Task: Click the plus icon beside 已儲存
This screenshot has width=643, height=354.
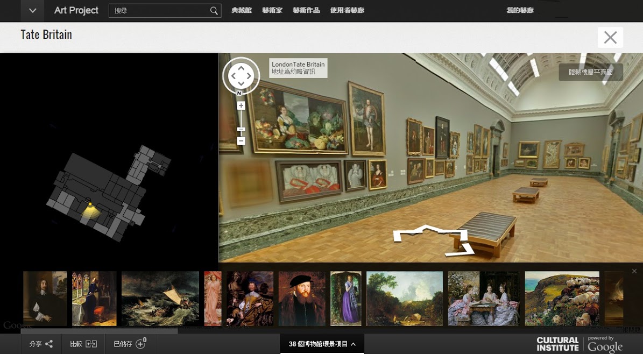Action: [140, 344]
